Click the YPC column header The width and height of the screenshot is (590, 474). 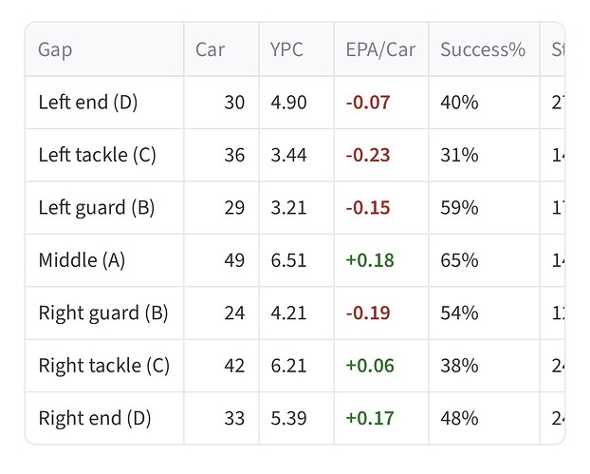coord(286,49)
